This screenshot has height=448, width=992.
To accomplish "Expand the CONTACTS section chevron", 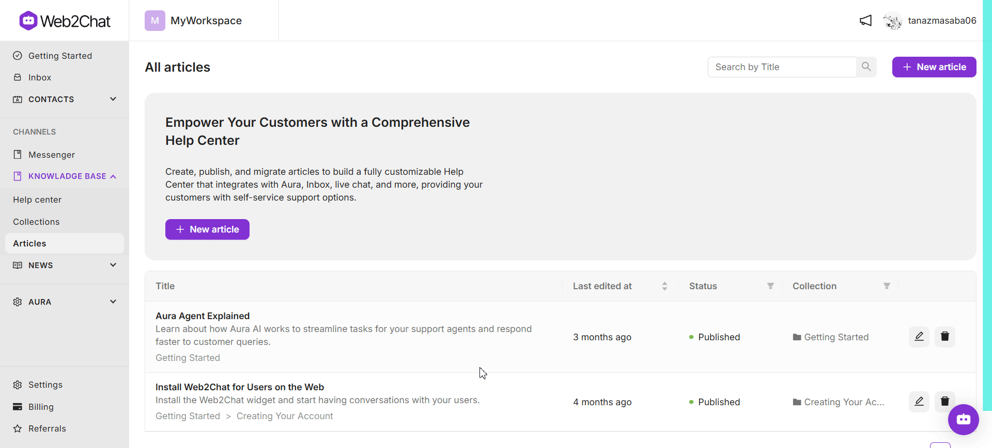I will 113,99.
